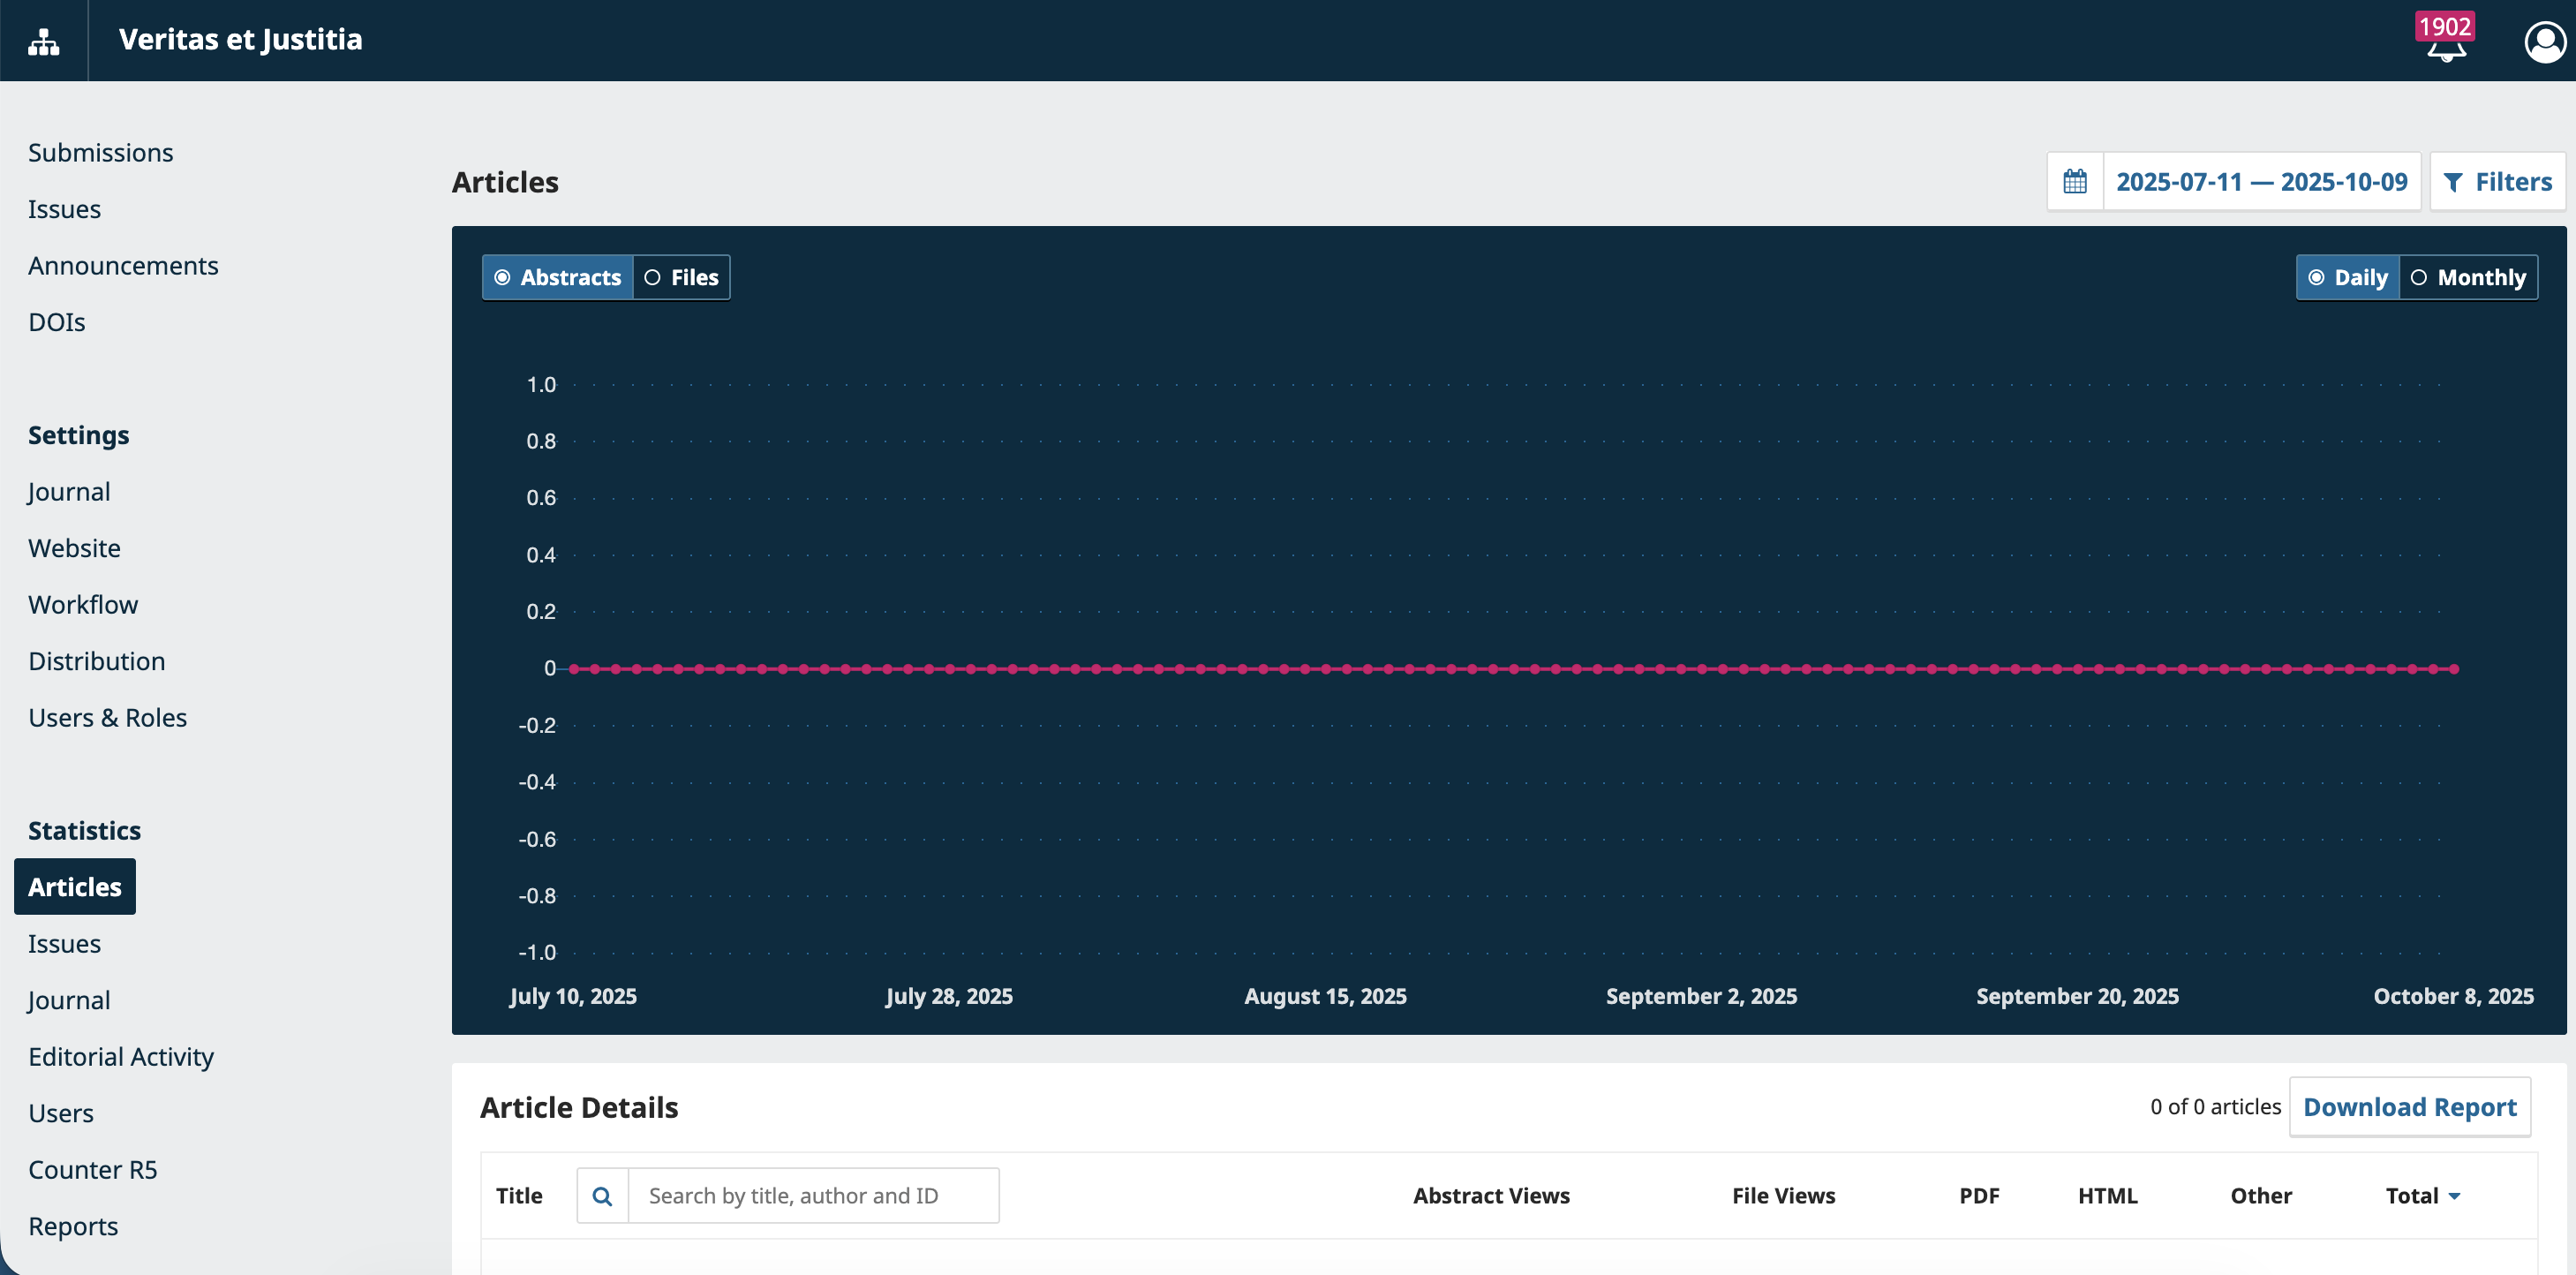Select the Daily timeline option
The width and height of the screenshot is (2576, 1275).
click(x=2347, y=278)
